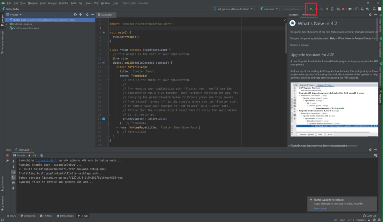Open DevTools blue icon in Run panel
The image size is (383, 222).
pyautogui.click(x=41, y=155)
